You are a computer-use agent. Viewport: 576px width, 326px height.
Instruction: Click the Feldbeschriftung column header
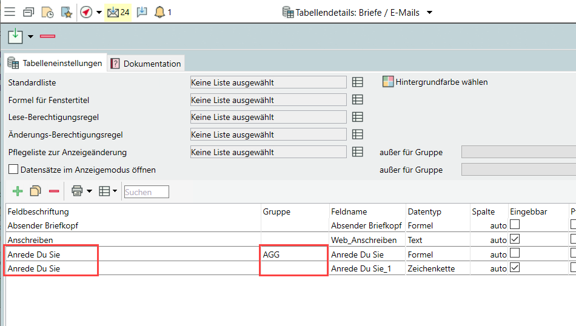pyautogui.click(x=39, y=211)
